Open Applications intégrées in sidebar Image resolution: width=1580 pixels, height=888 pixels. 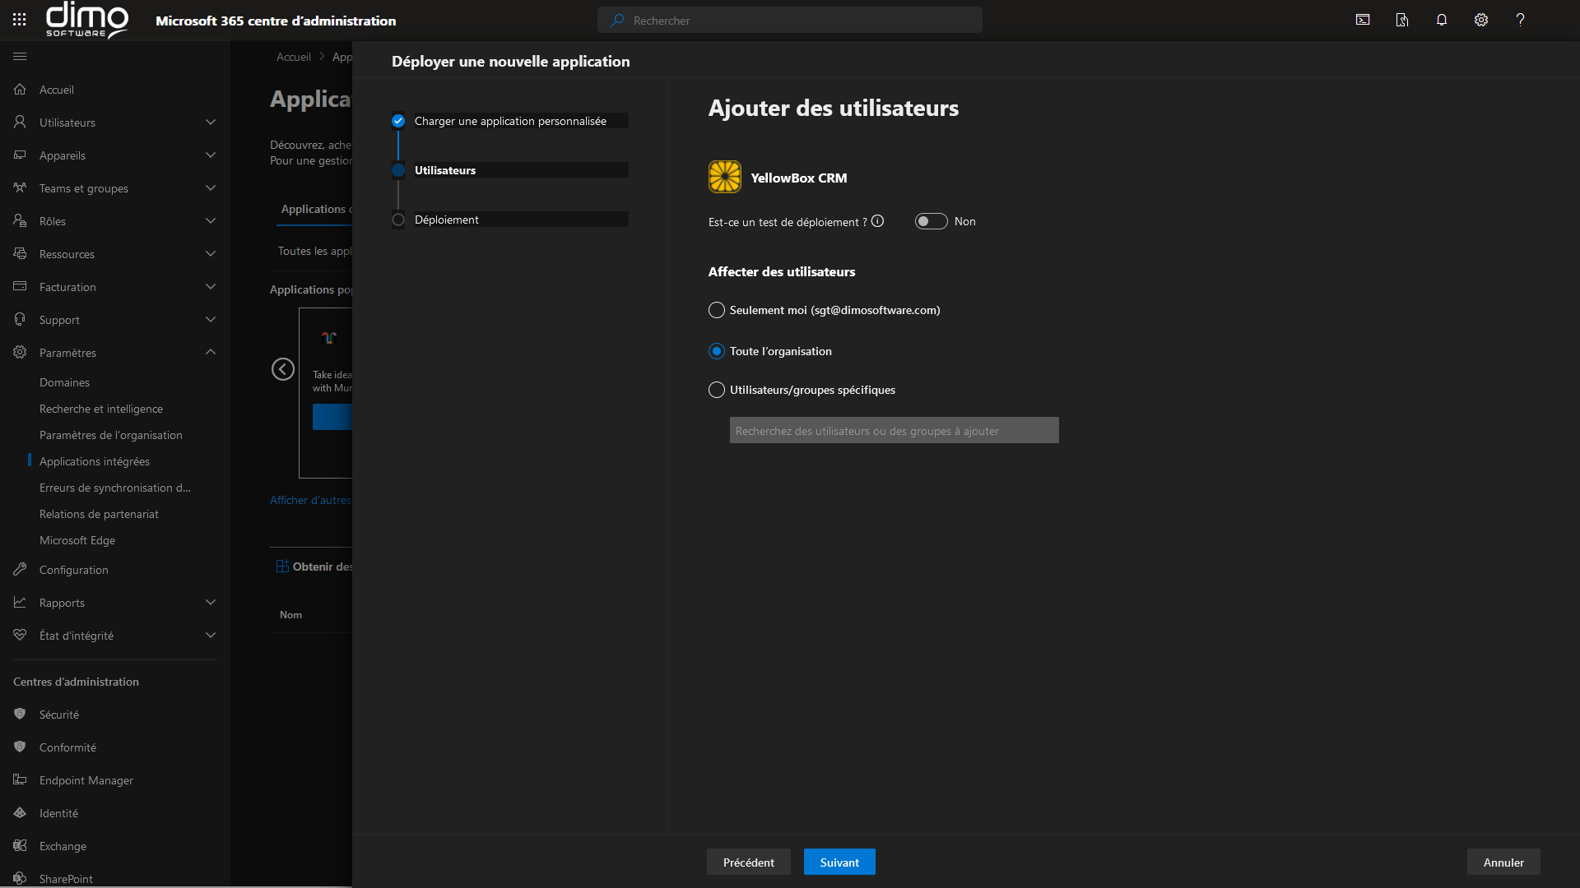95,461
